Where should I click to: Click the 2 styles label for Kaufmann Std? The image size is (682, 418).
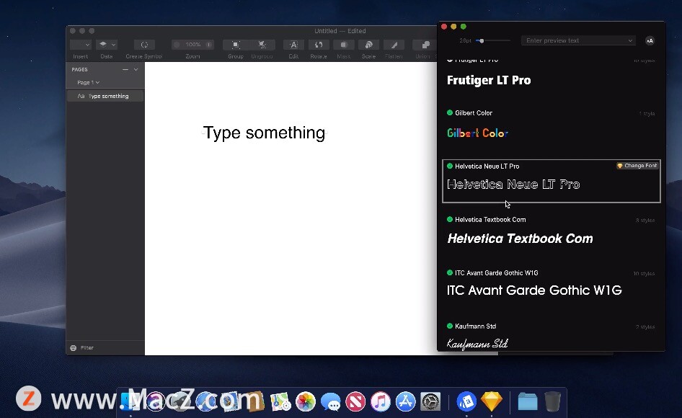pos(645,326)
